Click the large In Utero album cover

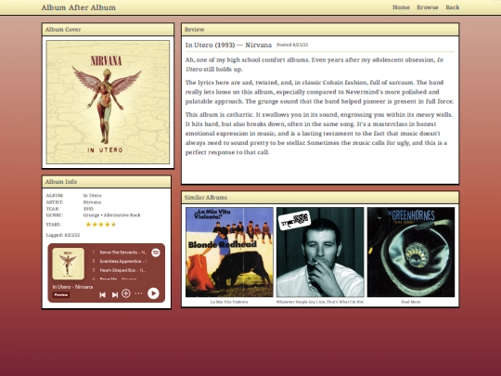tap(108, 102)
